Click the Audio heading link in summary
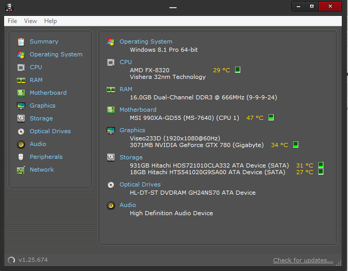This screenshot has height=271, width=348. [x=128, y=205]
